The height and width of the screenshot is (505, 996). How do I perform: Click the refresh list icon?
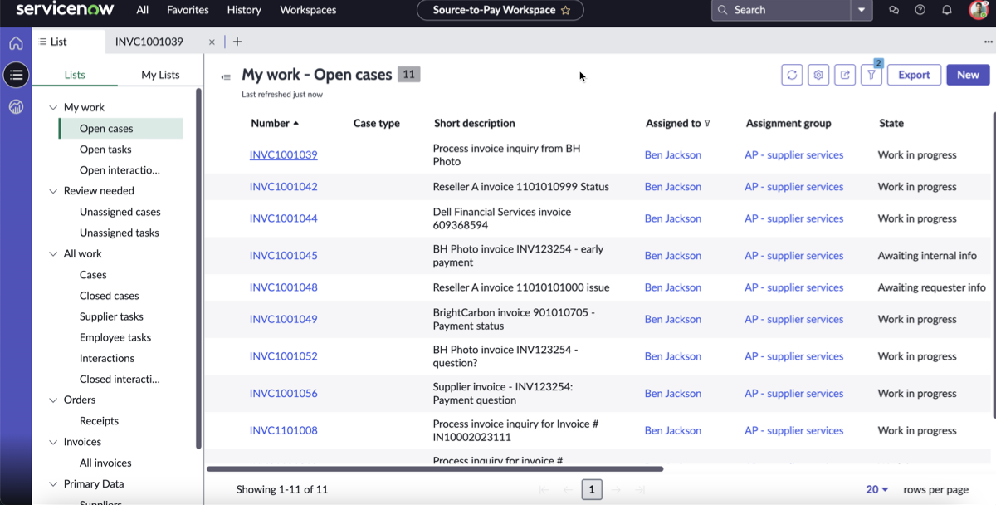792,75
